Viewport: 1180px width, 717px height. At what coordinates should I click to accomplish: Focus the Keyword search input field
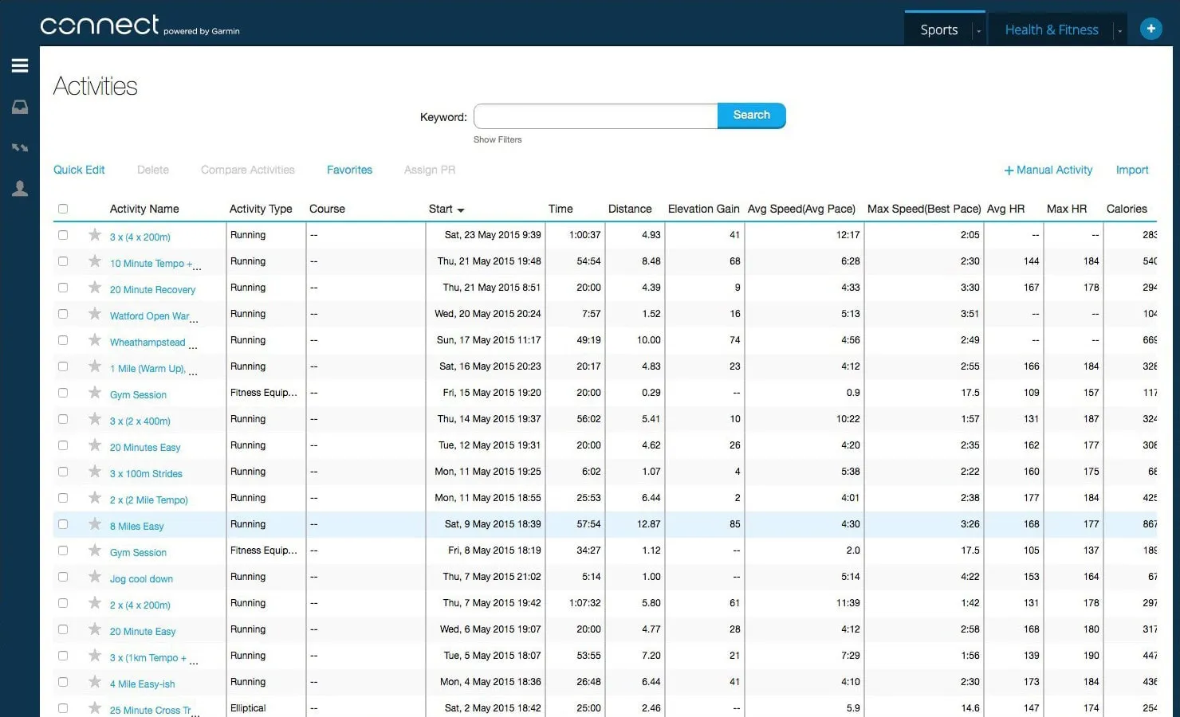[596, 116]
